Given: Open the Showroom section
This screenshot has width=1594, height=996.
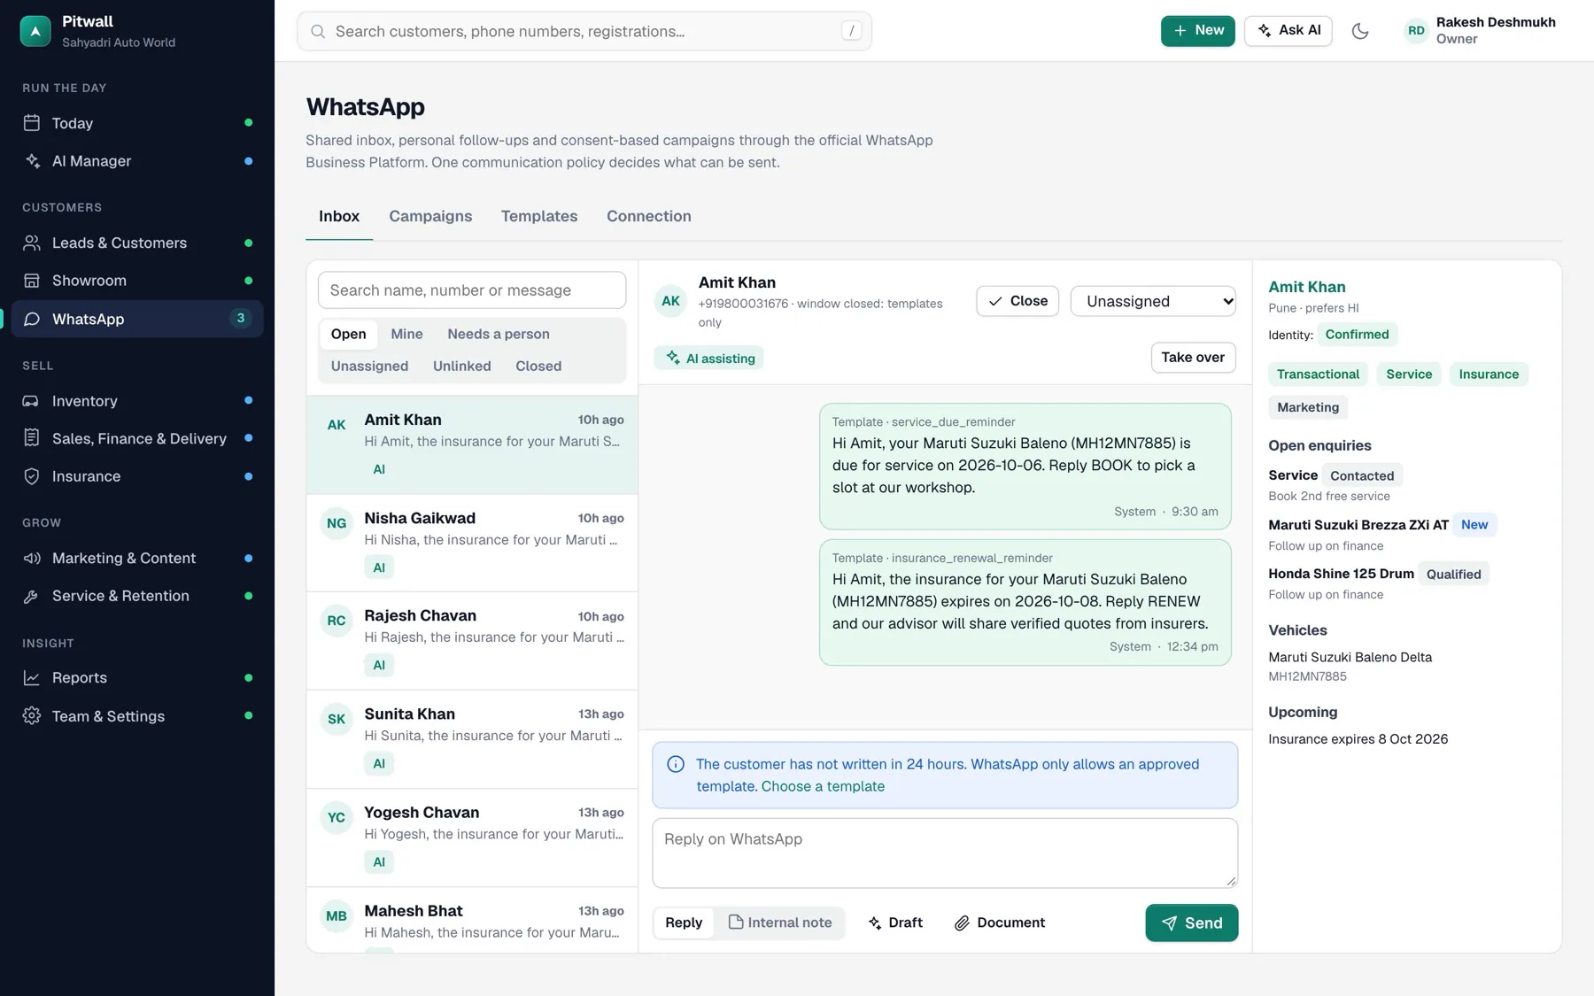Looking at the screenshot, I should 137,281.
